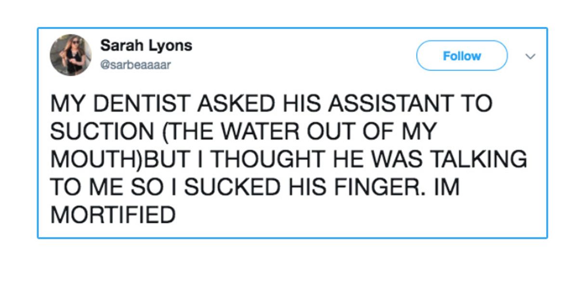Expand the tweet options chevron
The height and width of the screenshot is (297, 578).
click(530, 56)
